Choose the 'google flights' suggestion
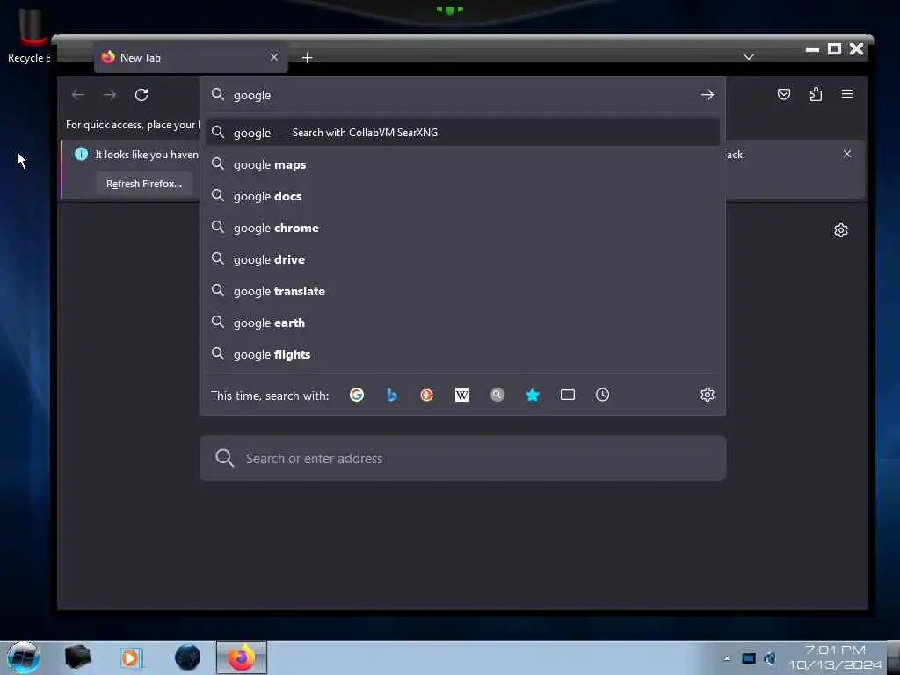This screenshot has height=675, width=900. (462, 354)
